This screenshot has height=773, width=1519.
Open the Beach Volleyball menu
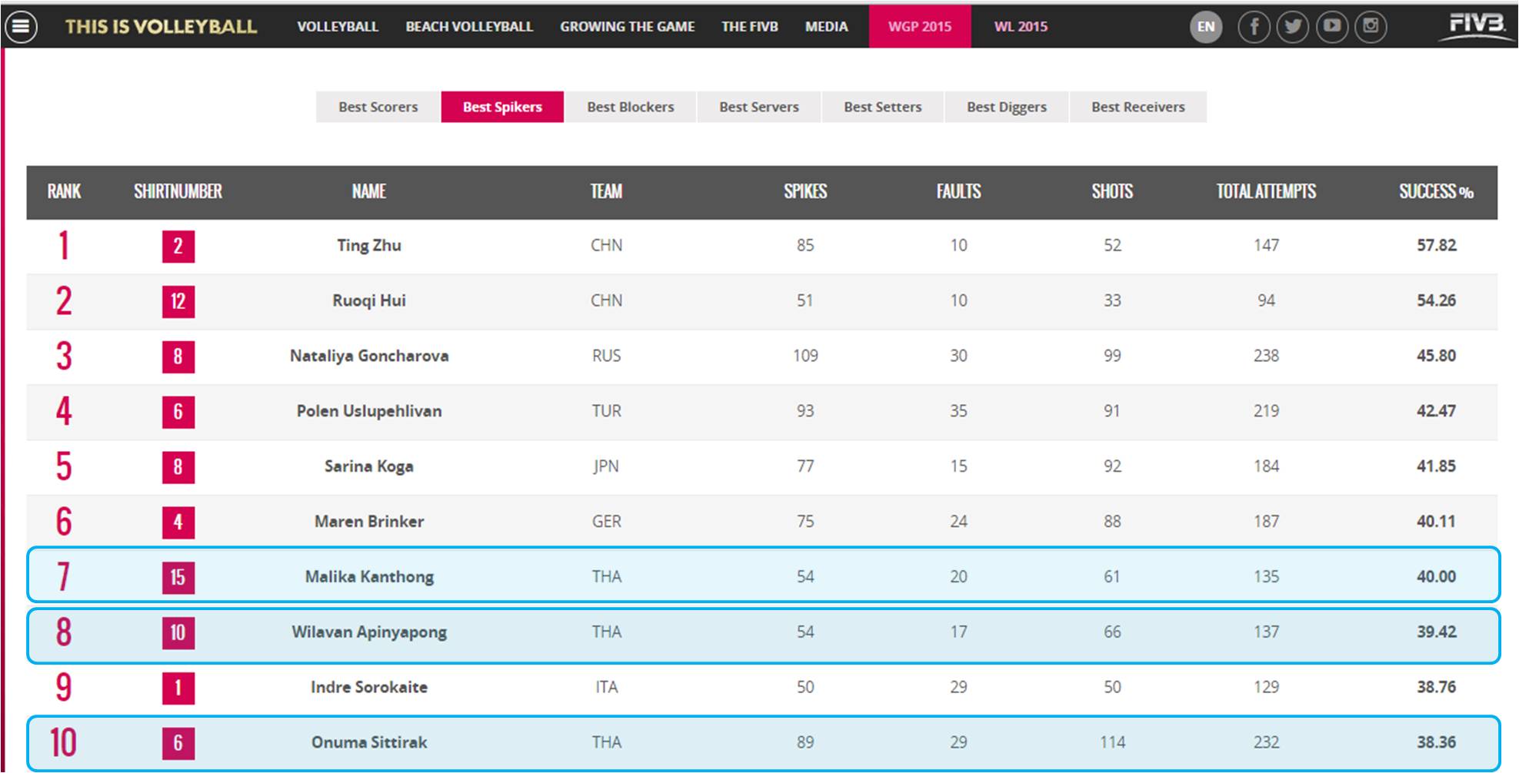point(469,27)
